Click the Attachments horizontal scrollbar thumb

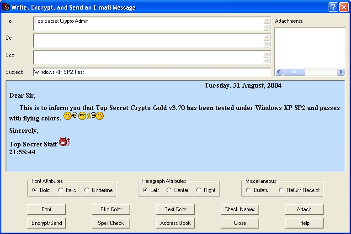pos(294,72)
